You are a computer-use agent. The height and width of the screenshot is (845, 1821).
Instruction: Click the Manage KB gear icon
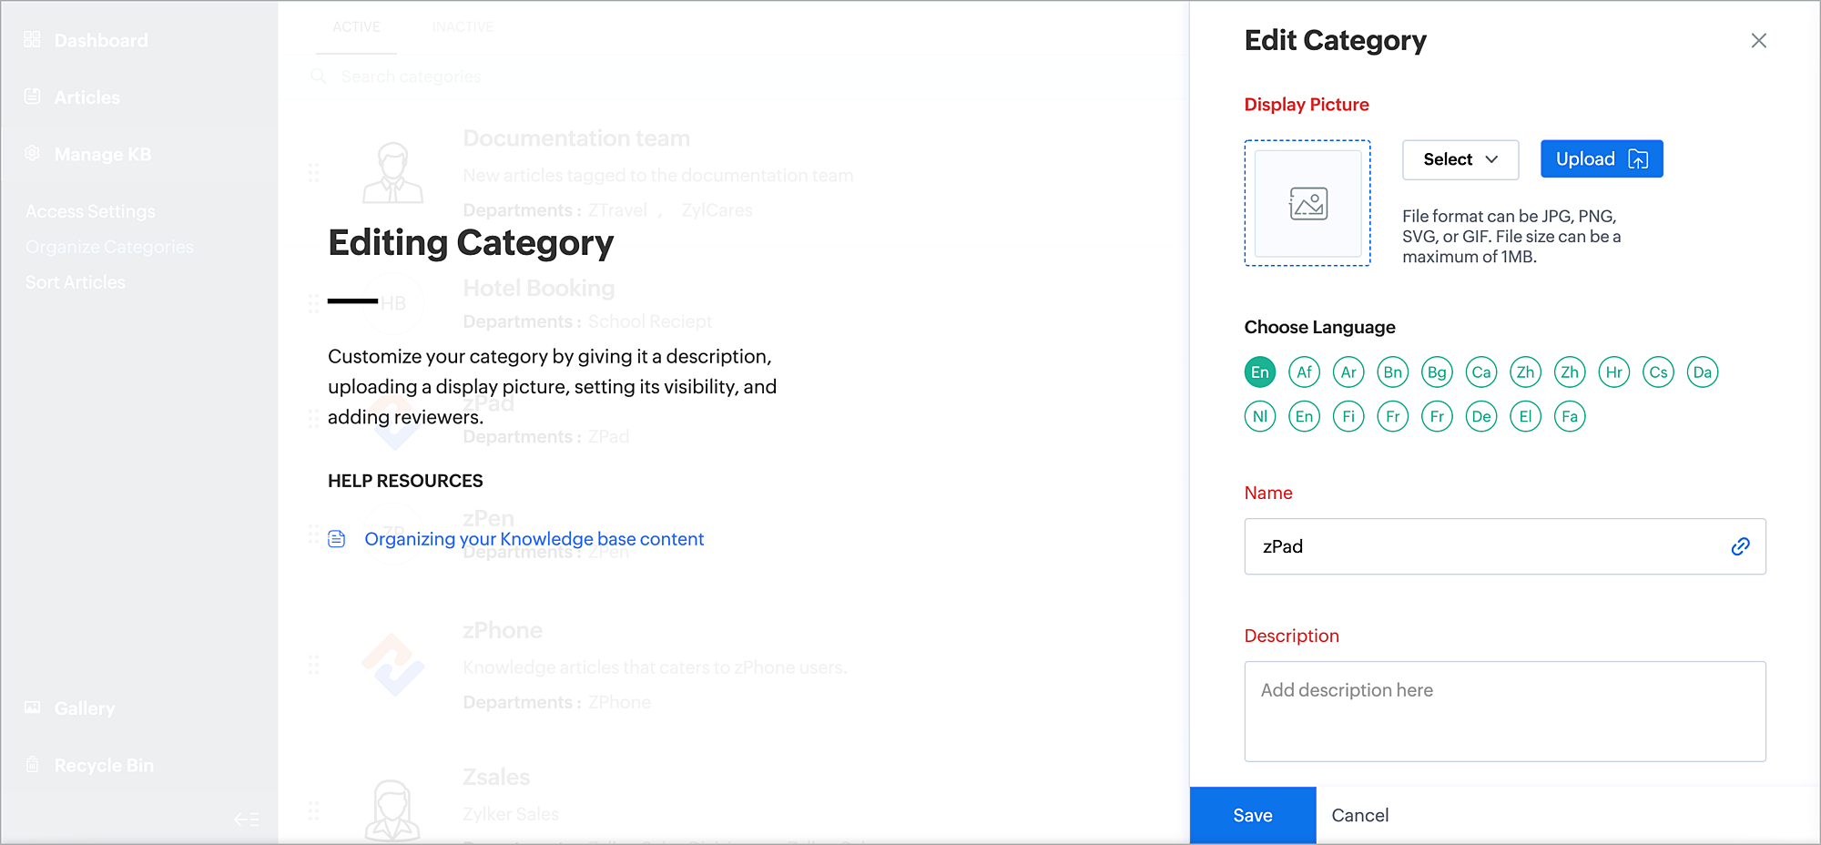[32, 153]
